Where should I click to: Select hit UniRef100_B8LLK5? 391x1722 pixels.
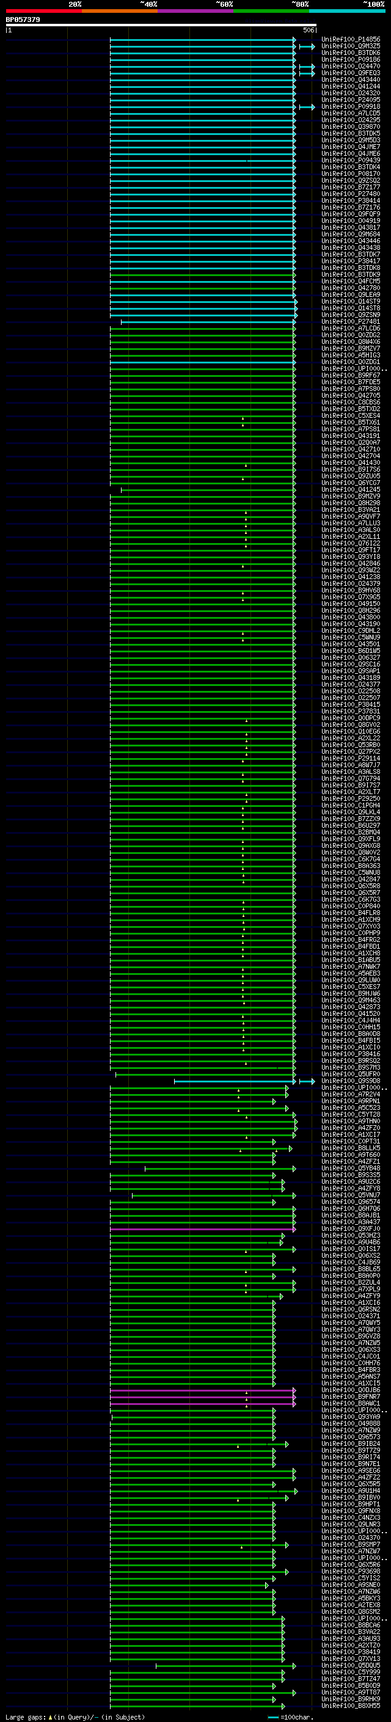[350, 1148]
